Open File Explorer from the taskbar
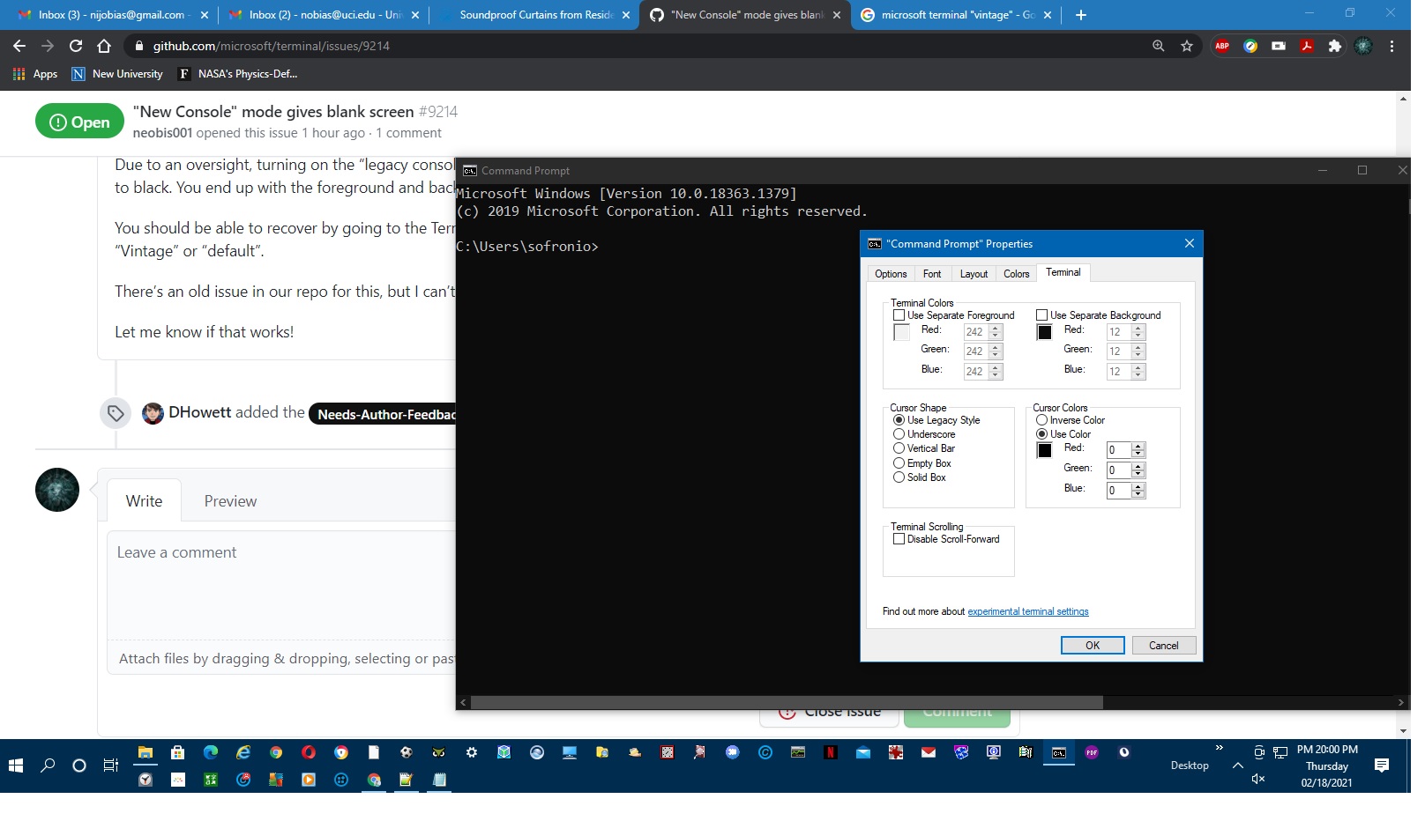 coord(145,752)
